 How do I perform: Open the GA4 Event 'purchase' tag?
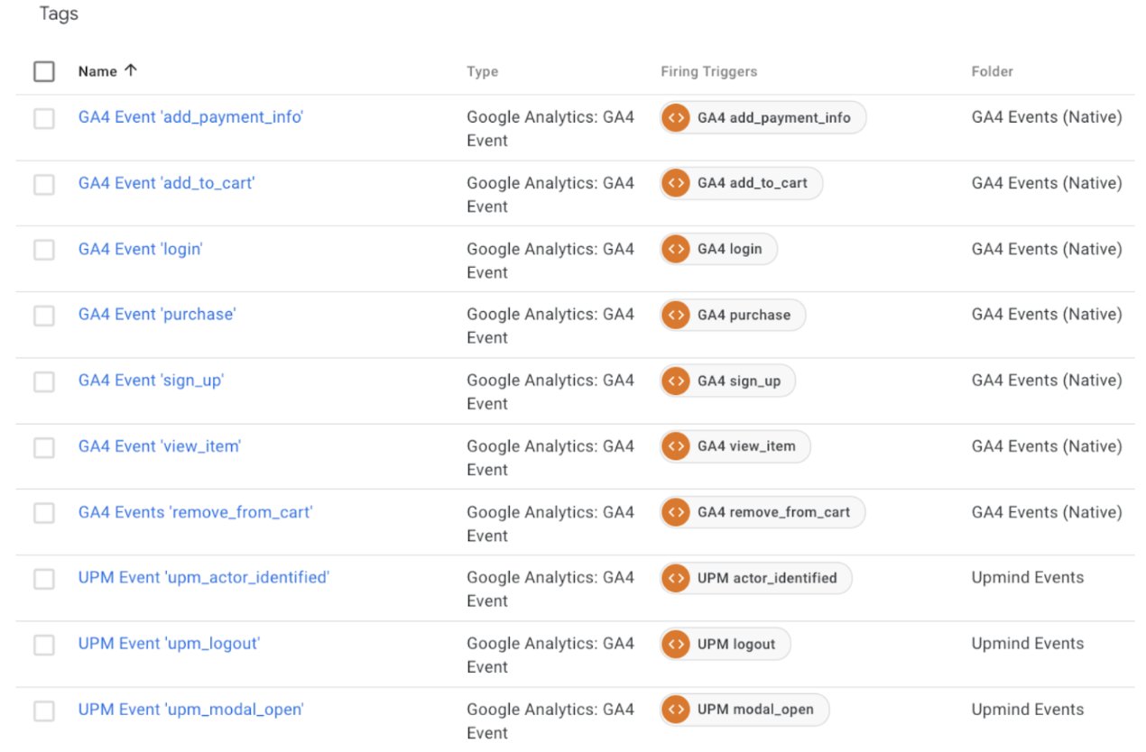point(157,314)
